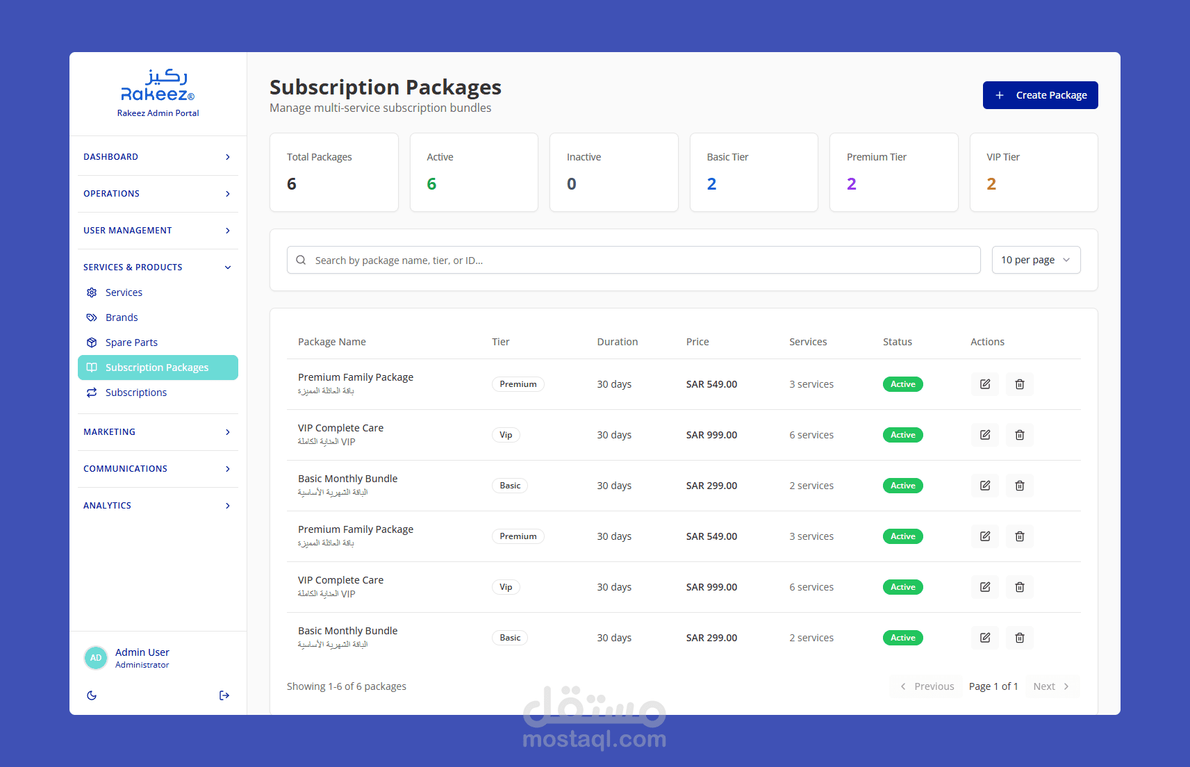Click the Package Name column header
This screenshot has width=1190, height=767.
332,342
